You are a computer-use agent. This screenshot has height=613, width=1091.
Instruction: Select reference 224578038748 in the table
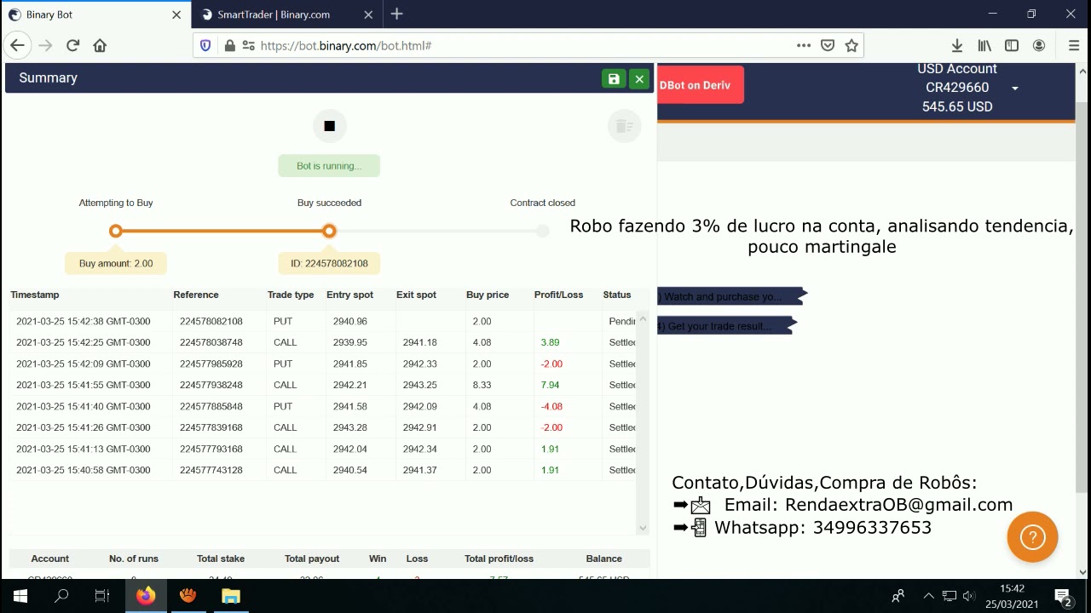211,342
